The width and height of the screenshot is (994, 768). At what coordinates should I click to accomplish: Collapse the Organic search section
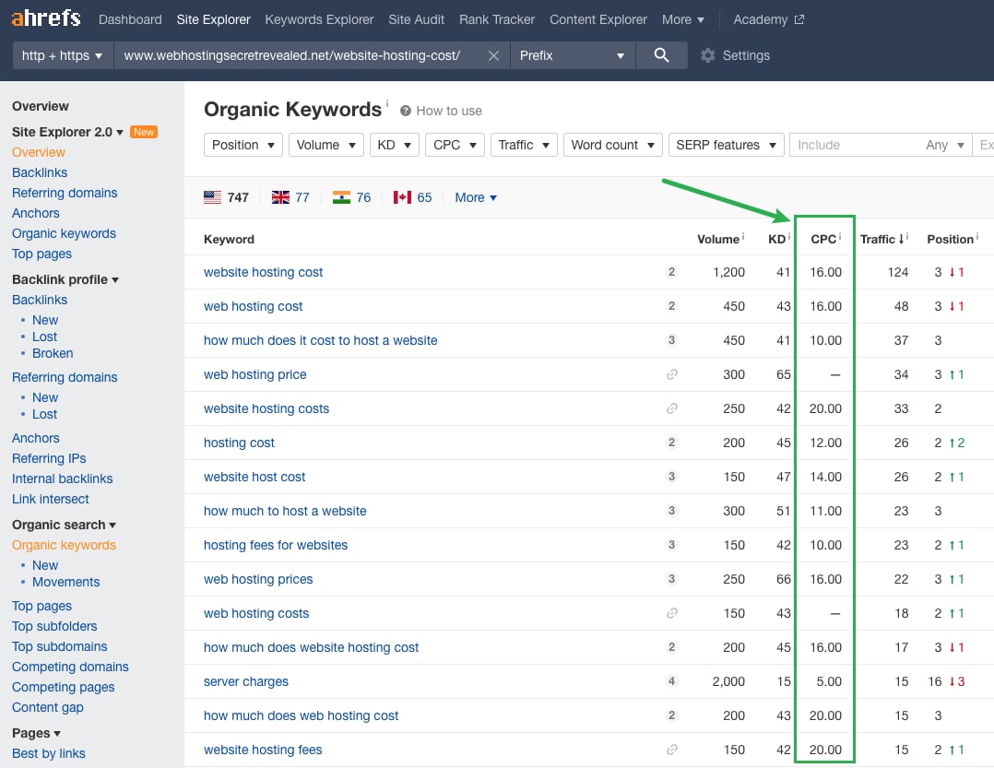pyautogui.click(x=64, y=525)
